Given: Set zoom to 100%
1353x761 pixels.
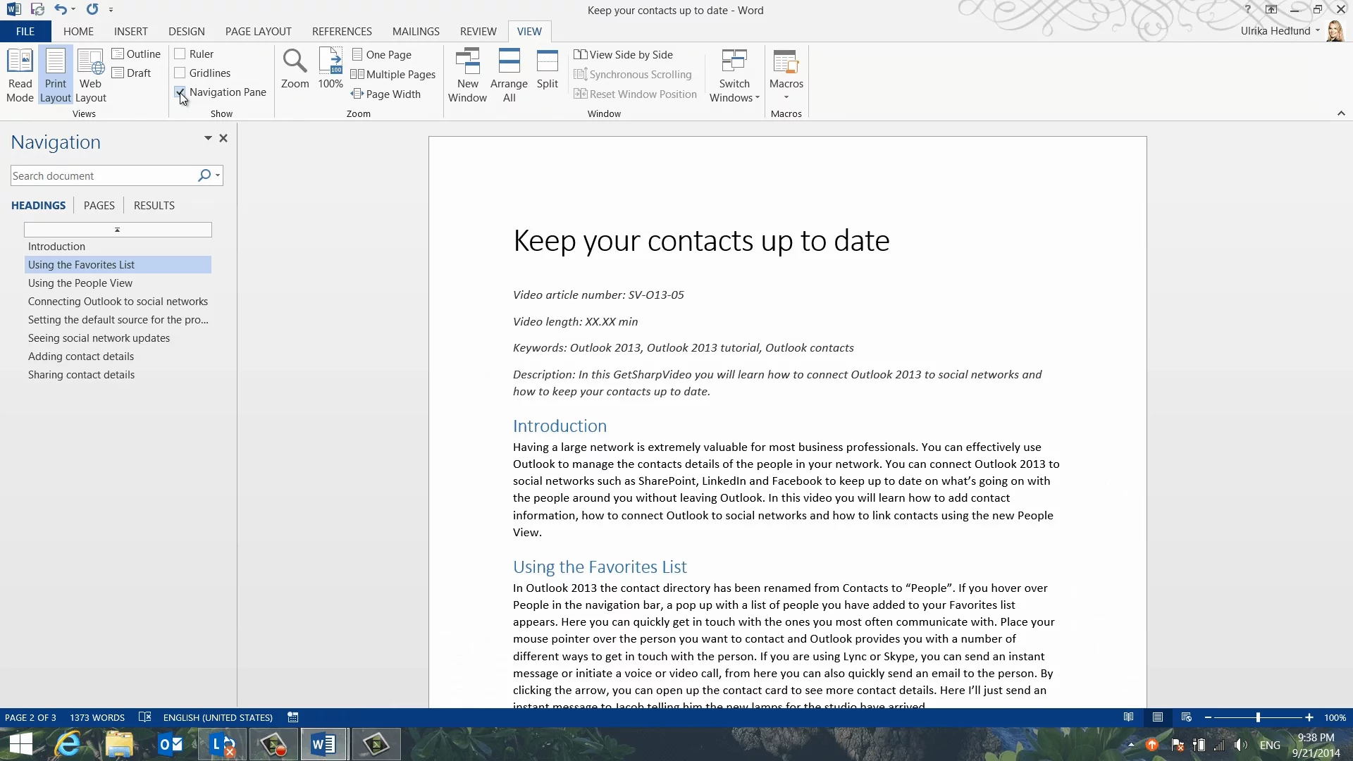Looking at the screenshot, I should (330, 69).
